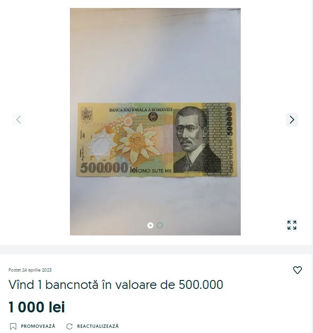
Task: Open the photo in fullscreen view
Action: [292, 225]
